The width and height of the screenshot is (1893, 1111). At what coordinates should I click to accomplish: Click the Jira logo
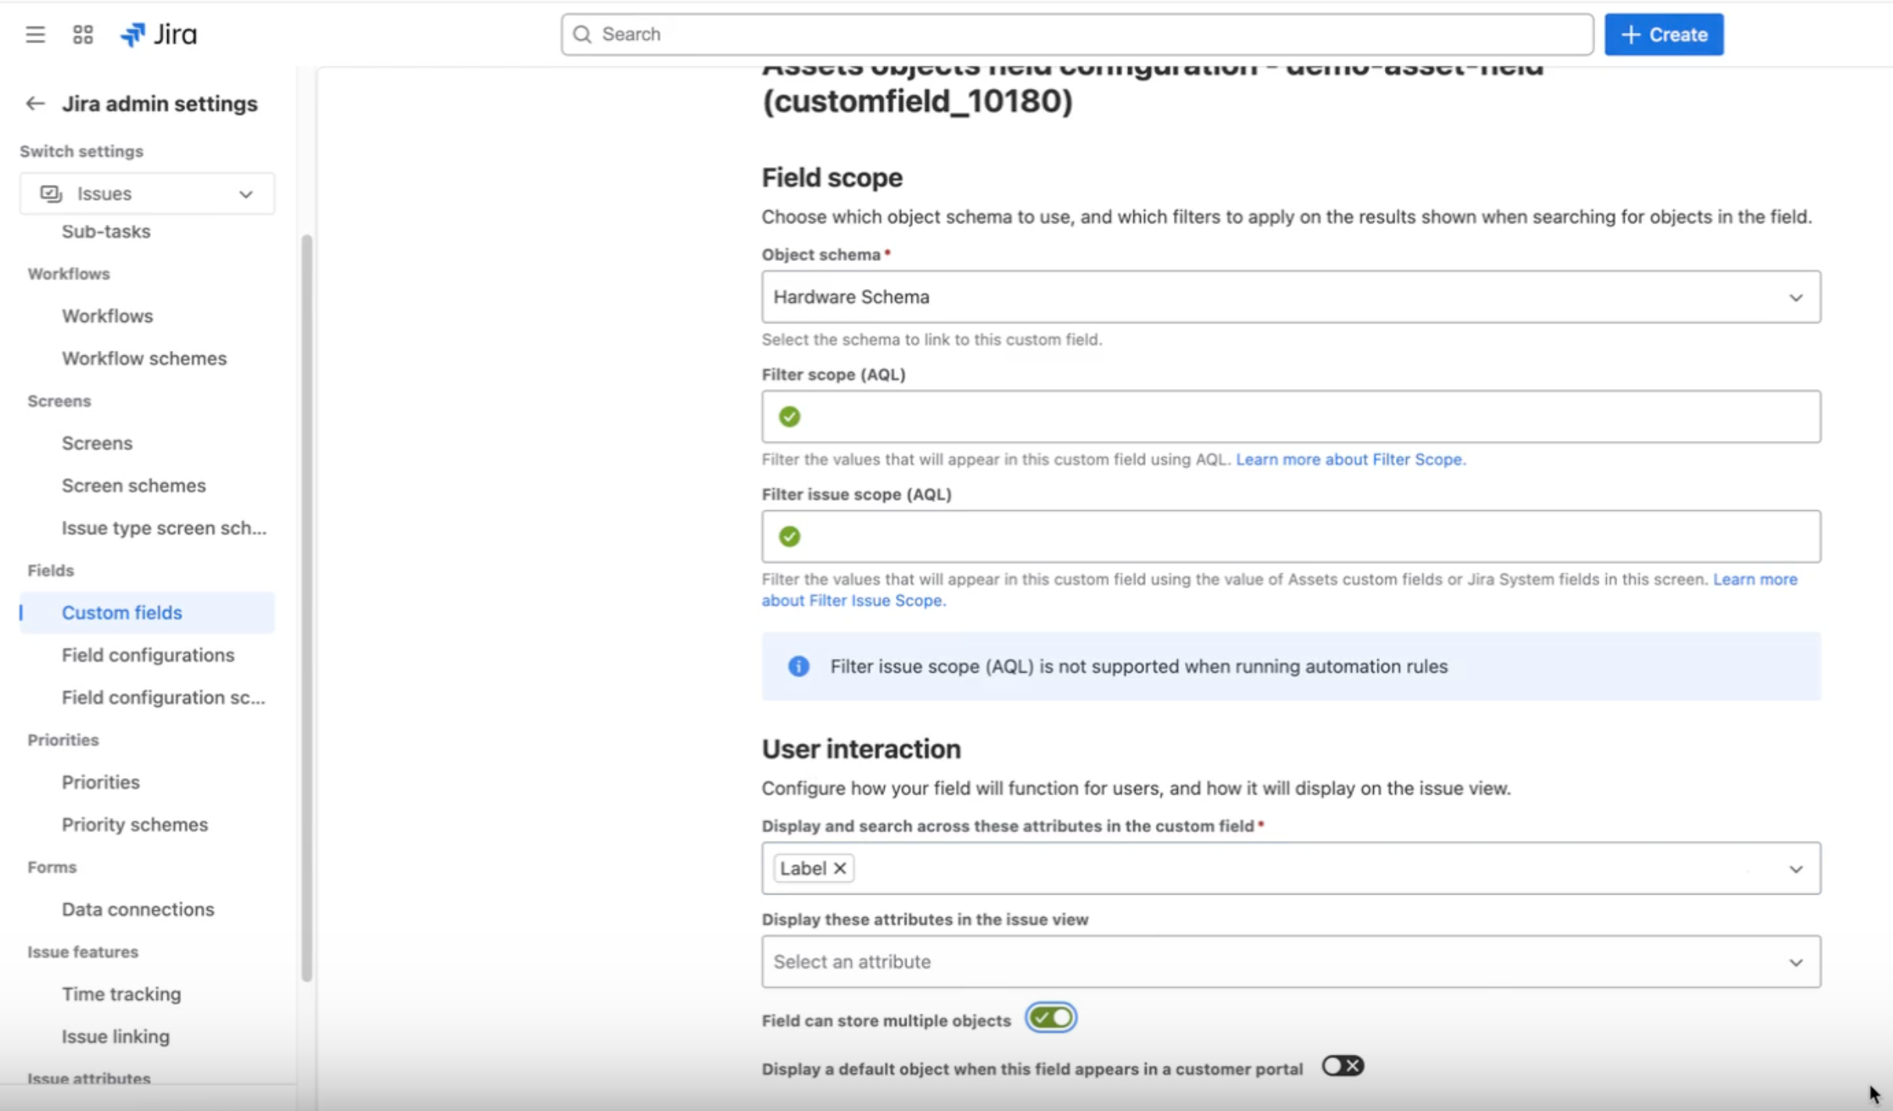pyautogui.click(x=158, y=34)
